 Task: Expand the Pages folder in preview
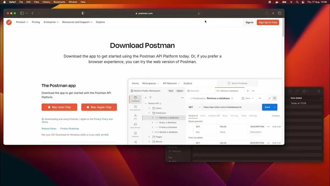149,137
